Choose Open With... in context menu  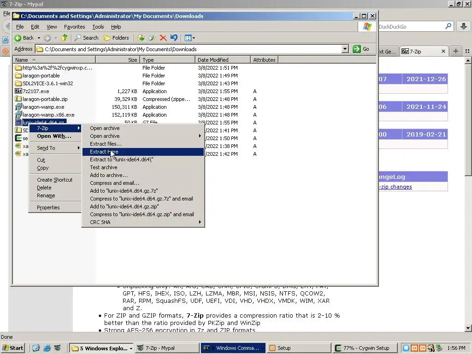(55, 136)
